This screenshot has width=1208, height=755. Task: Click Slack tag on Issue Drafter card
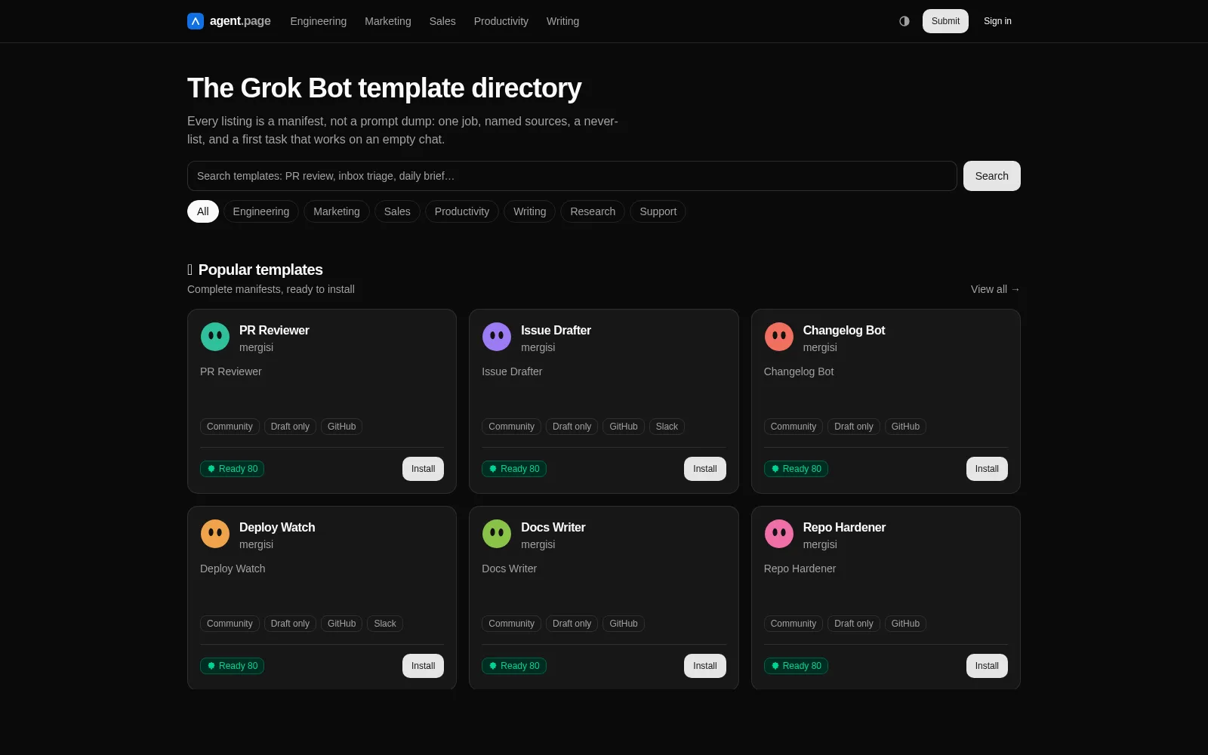667,427
